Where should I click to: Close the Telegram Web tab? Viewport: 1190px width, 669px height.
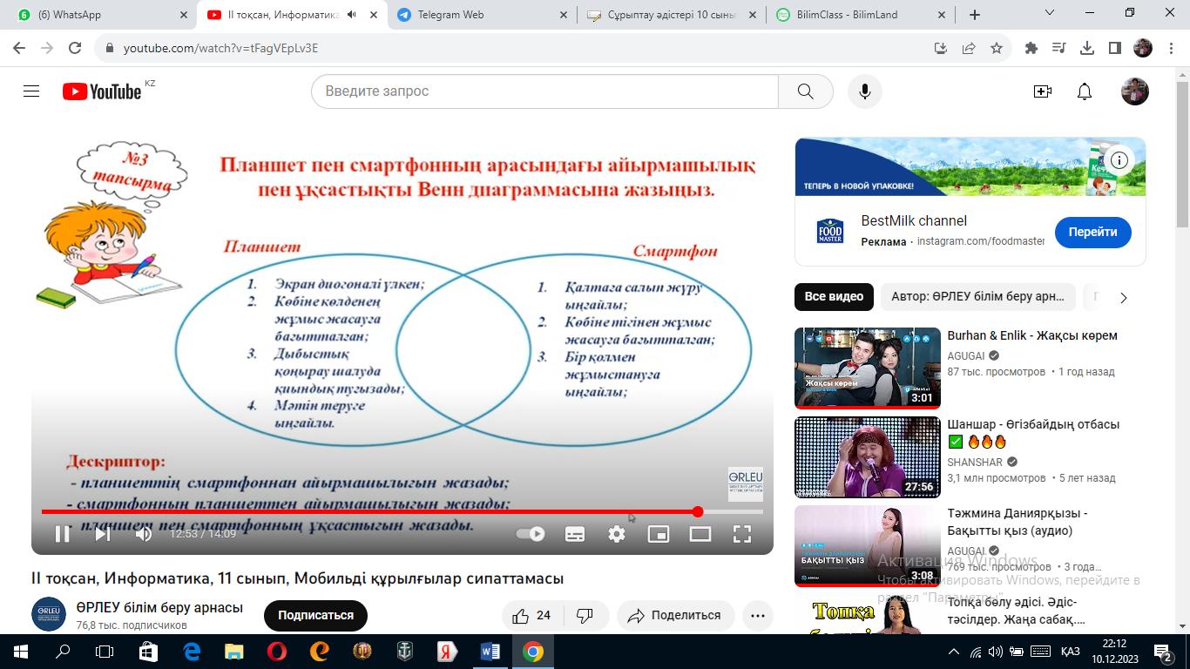[x=562, y=15]
